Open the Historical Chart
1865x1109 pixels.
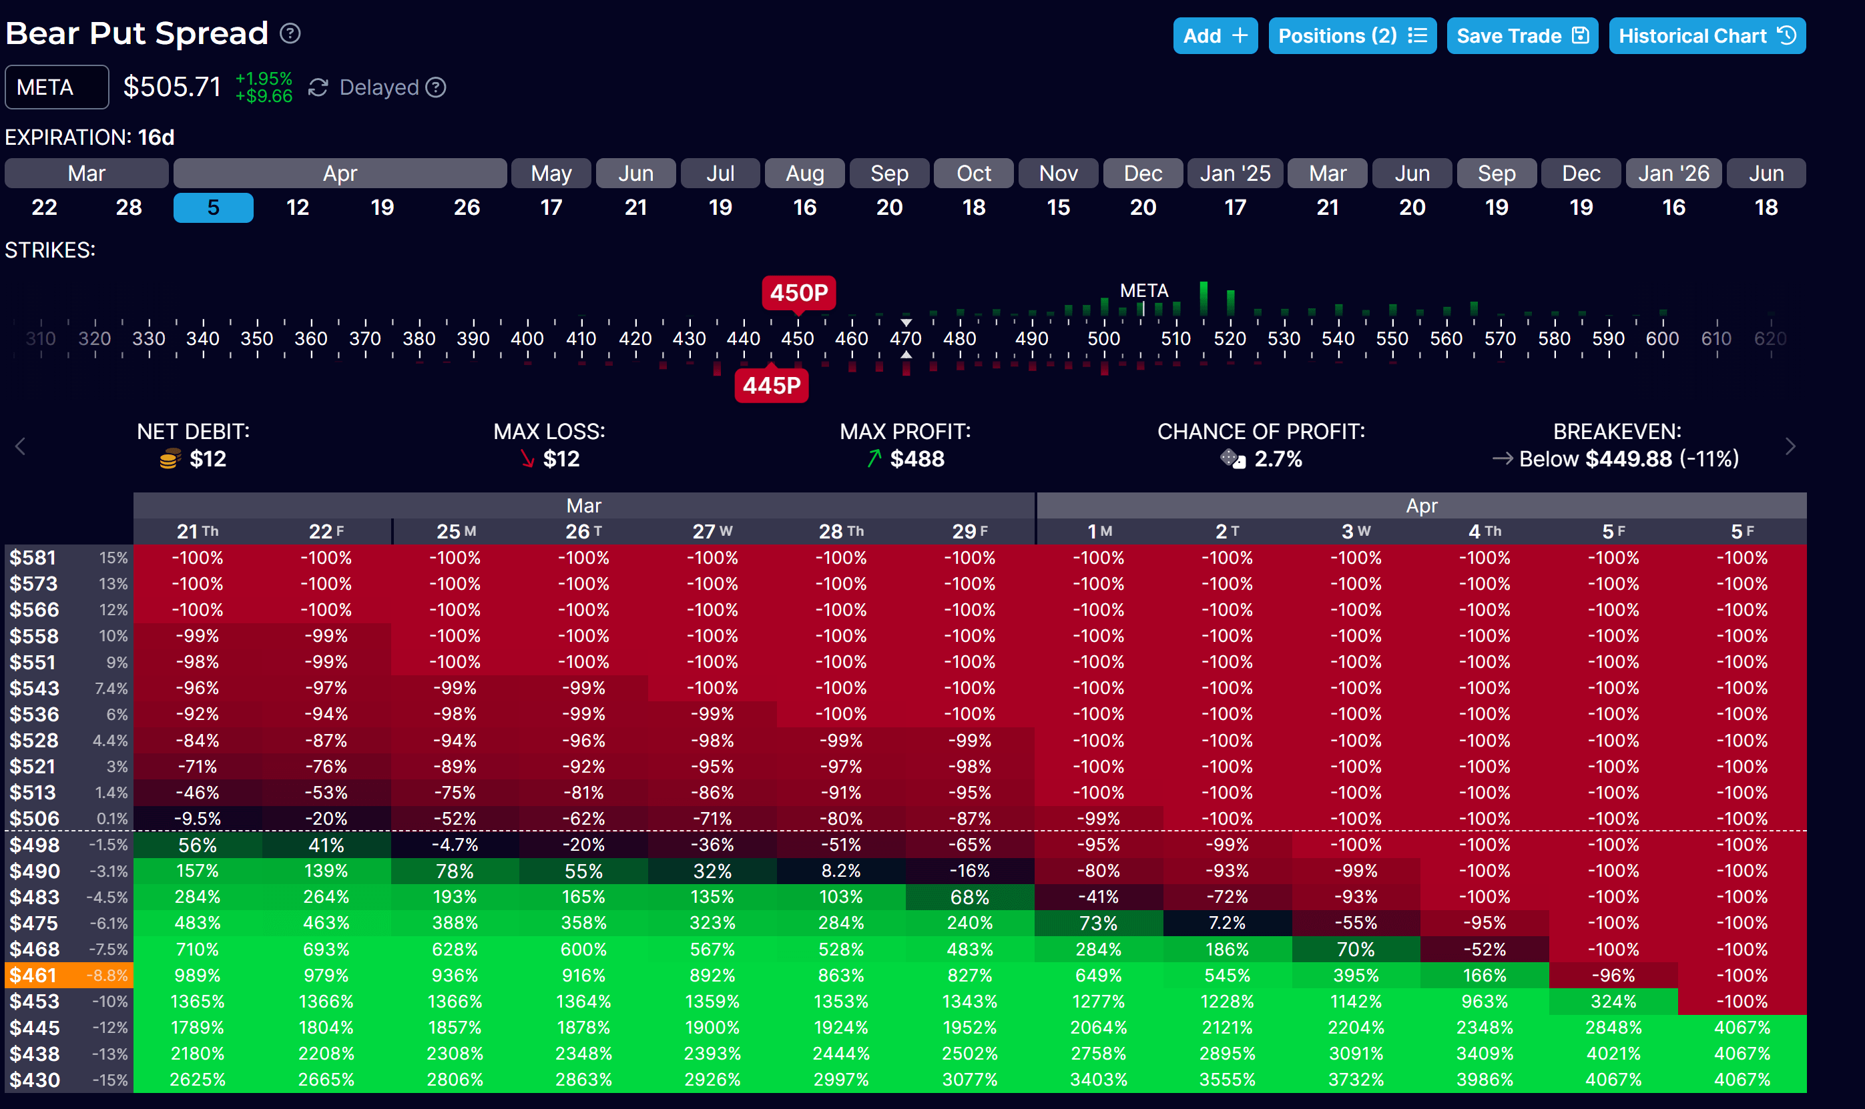point(1707,36)
